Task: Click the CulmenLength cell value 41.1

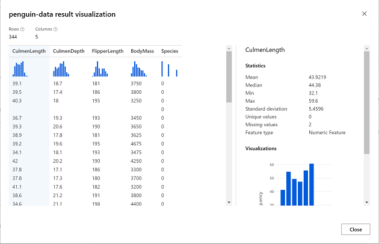Action: (17, 187)
